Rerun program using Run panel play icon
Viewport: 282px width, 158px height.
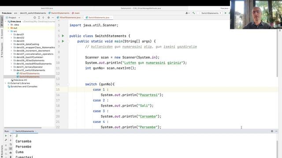6,136
